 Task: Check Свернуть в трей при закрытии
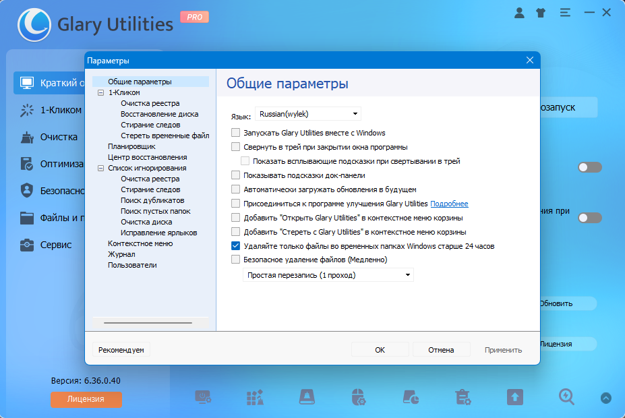click(x=235, y=147)
